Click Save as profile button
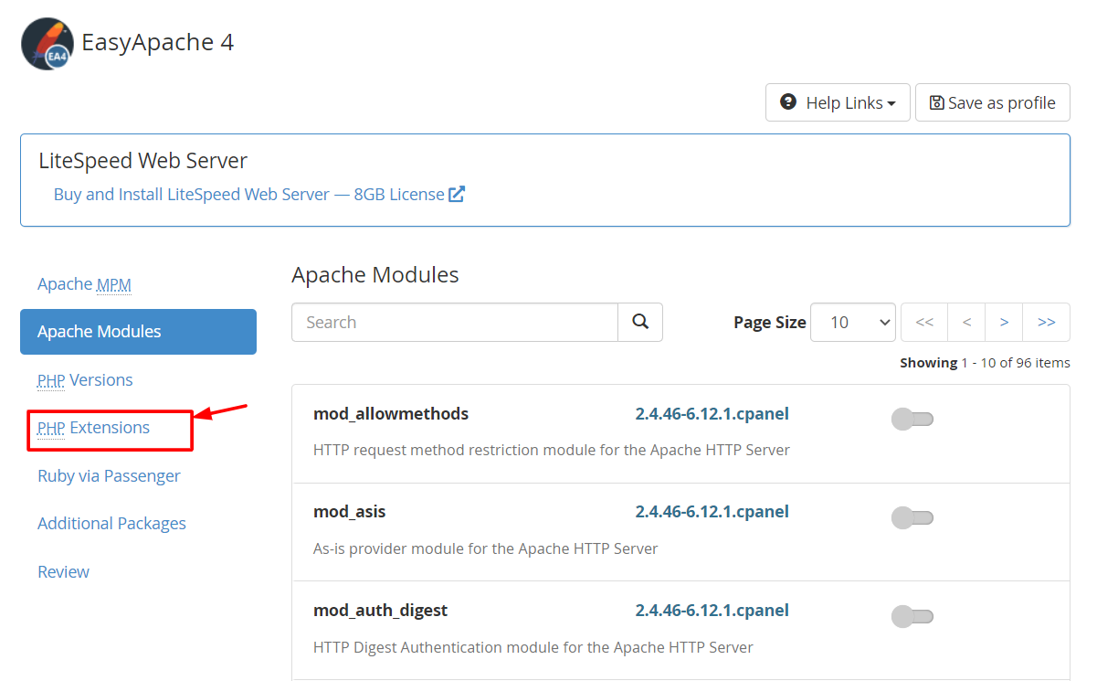Screen dimensions: 1118x681 tap(993, 102)
